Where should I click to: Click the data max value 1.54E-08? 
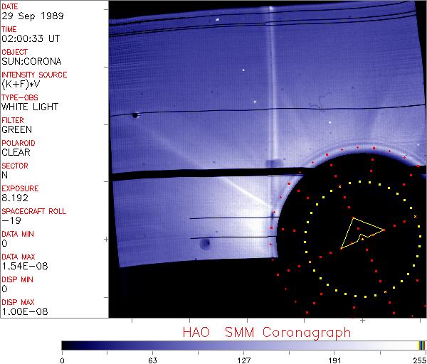[x=22, y=266]
